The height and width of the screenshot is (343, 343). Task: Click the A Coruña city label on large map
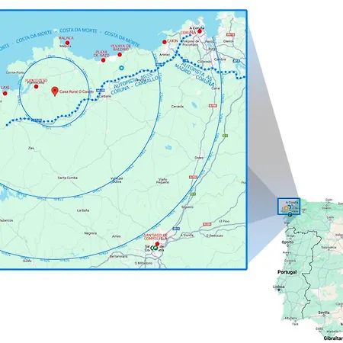click(x=197, y=28)
